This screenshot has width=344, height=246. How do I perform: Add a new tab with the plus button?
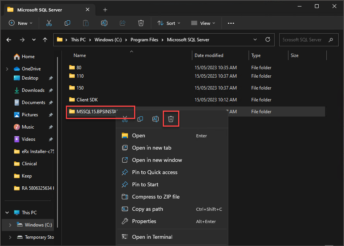click(x=105, y=10)
